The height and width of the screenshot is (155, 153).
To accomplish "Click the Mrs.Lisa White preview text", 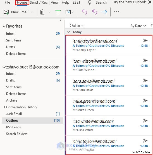I will click(83, 130).
